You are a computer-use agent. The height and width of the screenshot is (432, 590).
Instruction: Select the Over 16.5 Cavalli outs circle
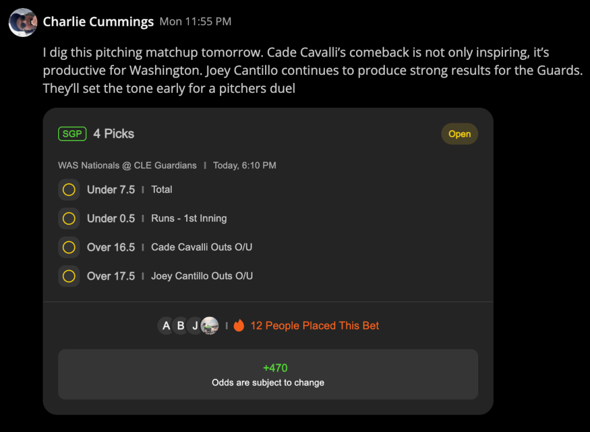[x=69, y=247]
